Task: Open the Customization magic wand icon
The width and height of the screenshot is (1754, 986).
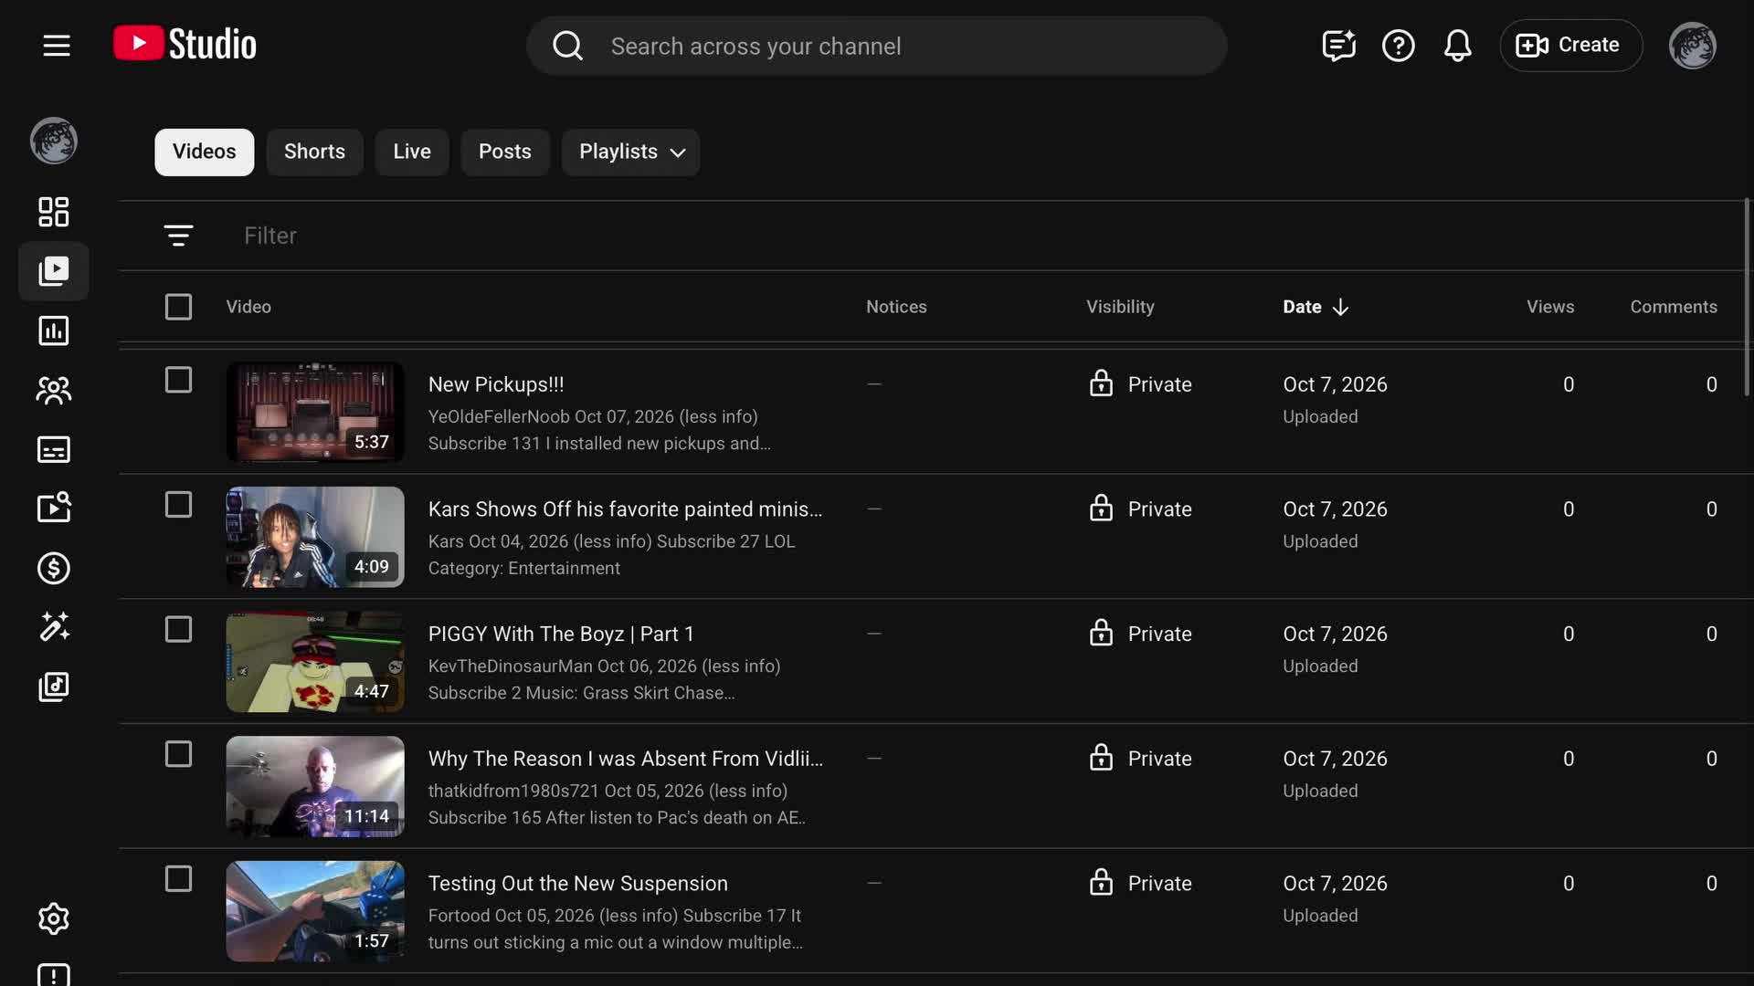Action: pos(54,627)
